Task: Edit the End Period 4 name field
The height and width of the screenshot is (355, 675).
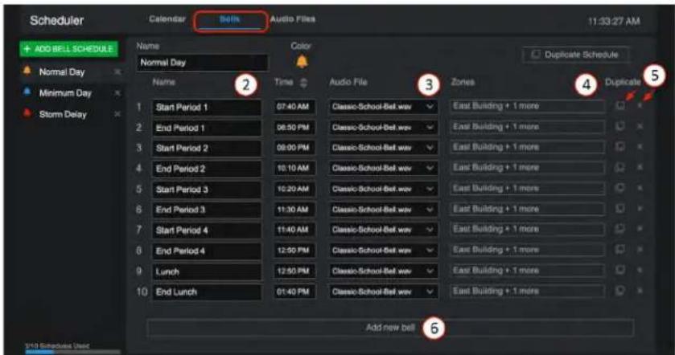Action: point(207,251)
